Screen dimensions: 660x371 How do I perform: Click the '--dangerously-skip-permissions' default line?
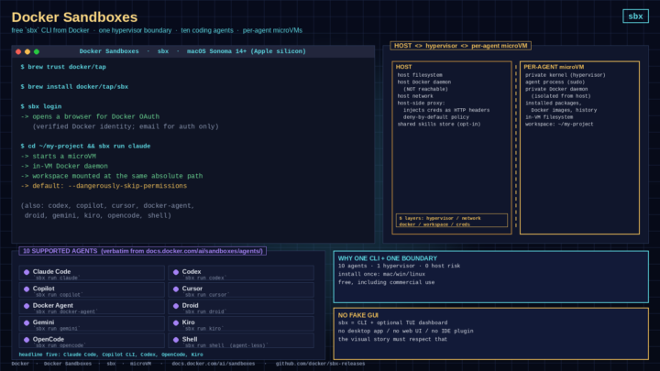click(x=104, y=186)
